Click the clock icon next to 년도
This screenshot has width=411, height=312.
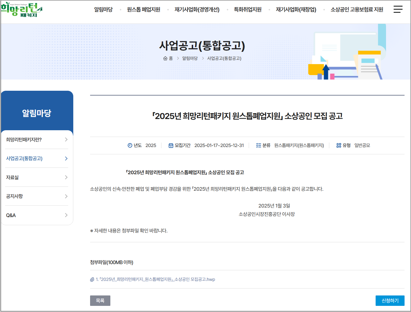pyautogui.click(x=130, y=145)
